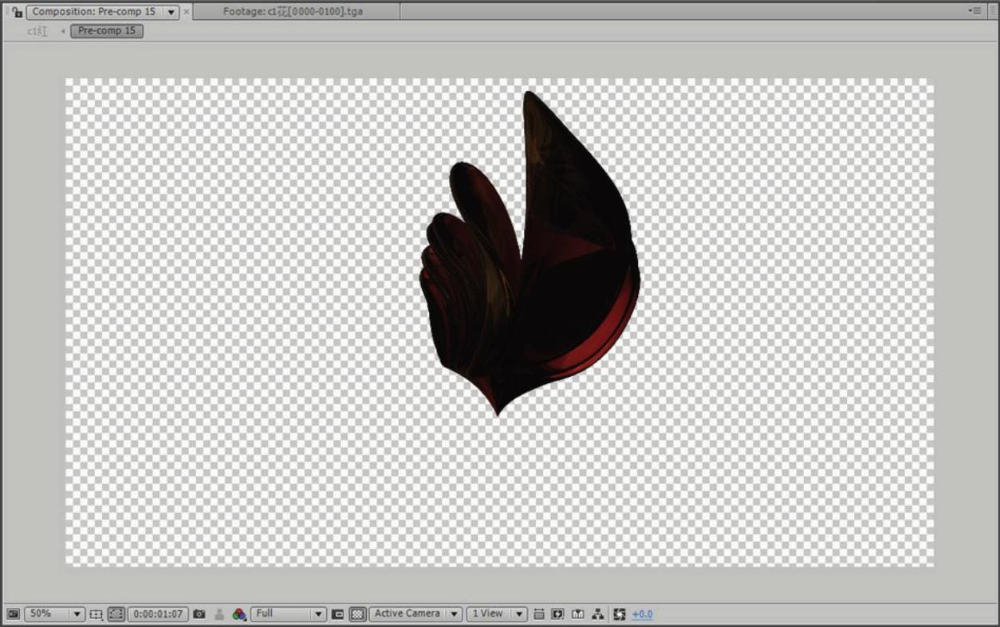Go to parent comp c1 in breadcrumb

[x=37, y=31]
